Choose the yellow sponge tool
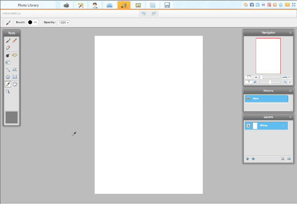Image resolution: width=297 pixels, height=204 pixels. click(14, 55)
